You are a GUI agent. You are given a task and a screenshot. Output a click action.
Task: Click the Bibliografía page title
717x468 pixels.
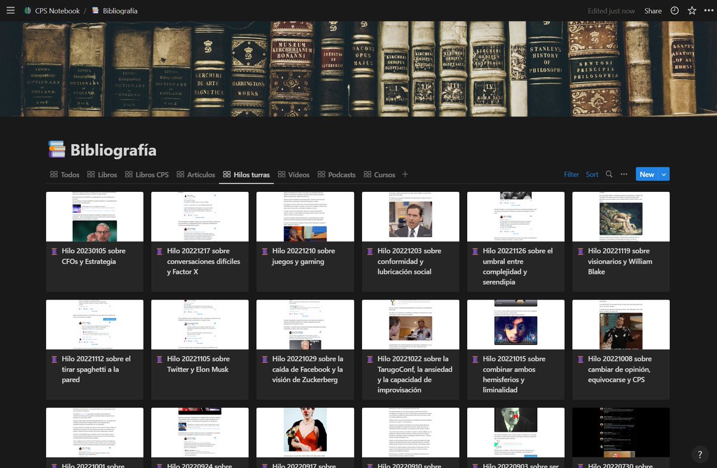tap(114, 150)
